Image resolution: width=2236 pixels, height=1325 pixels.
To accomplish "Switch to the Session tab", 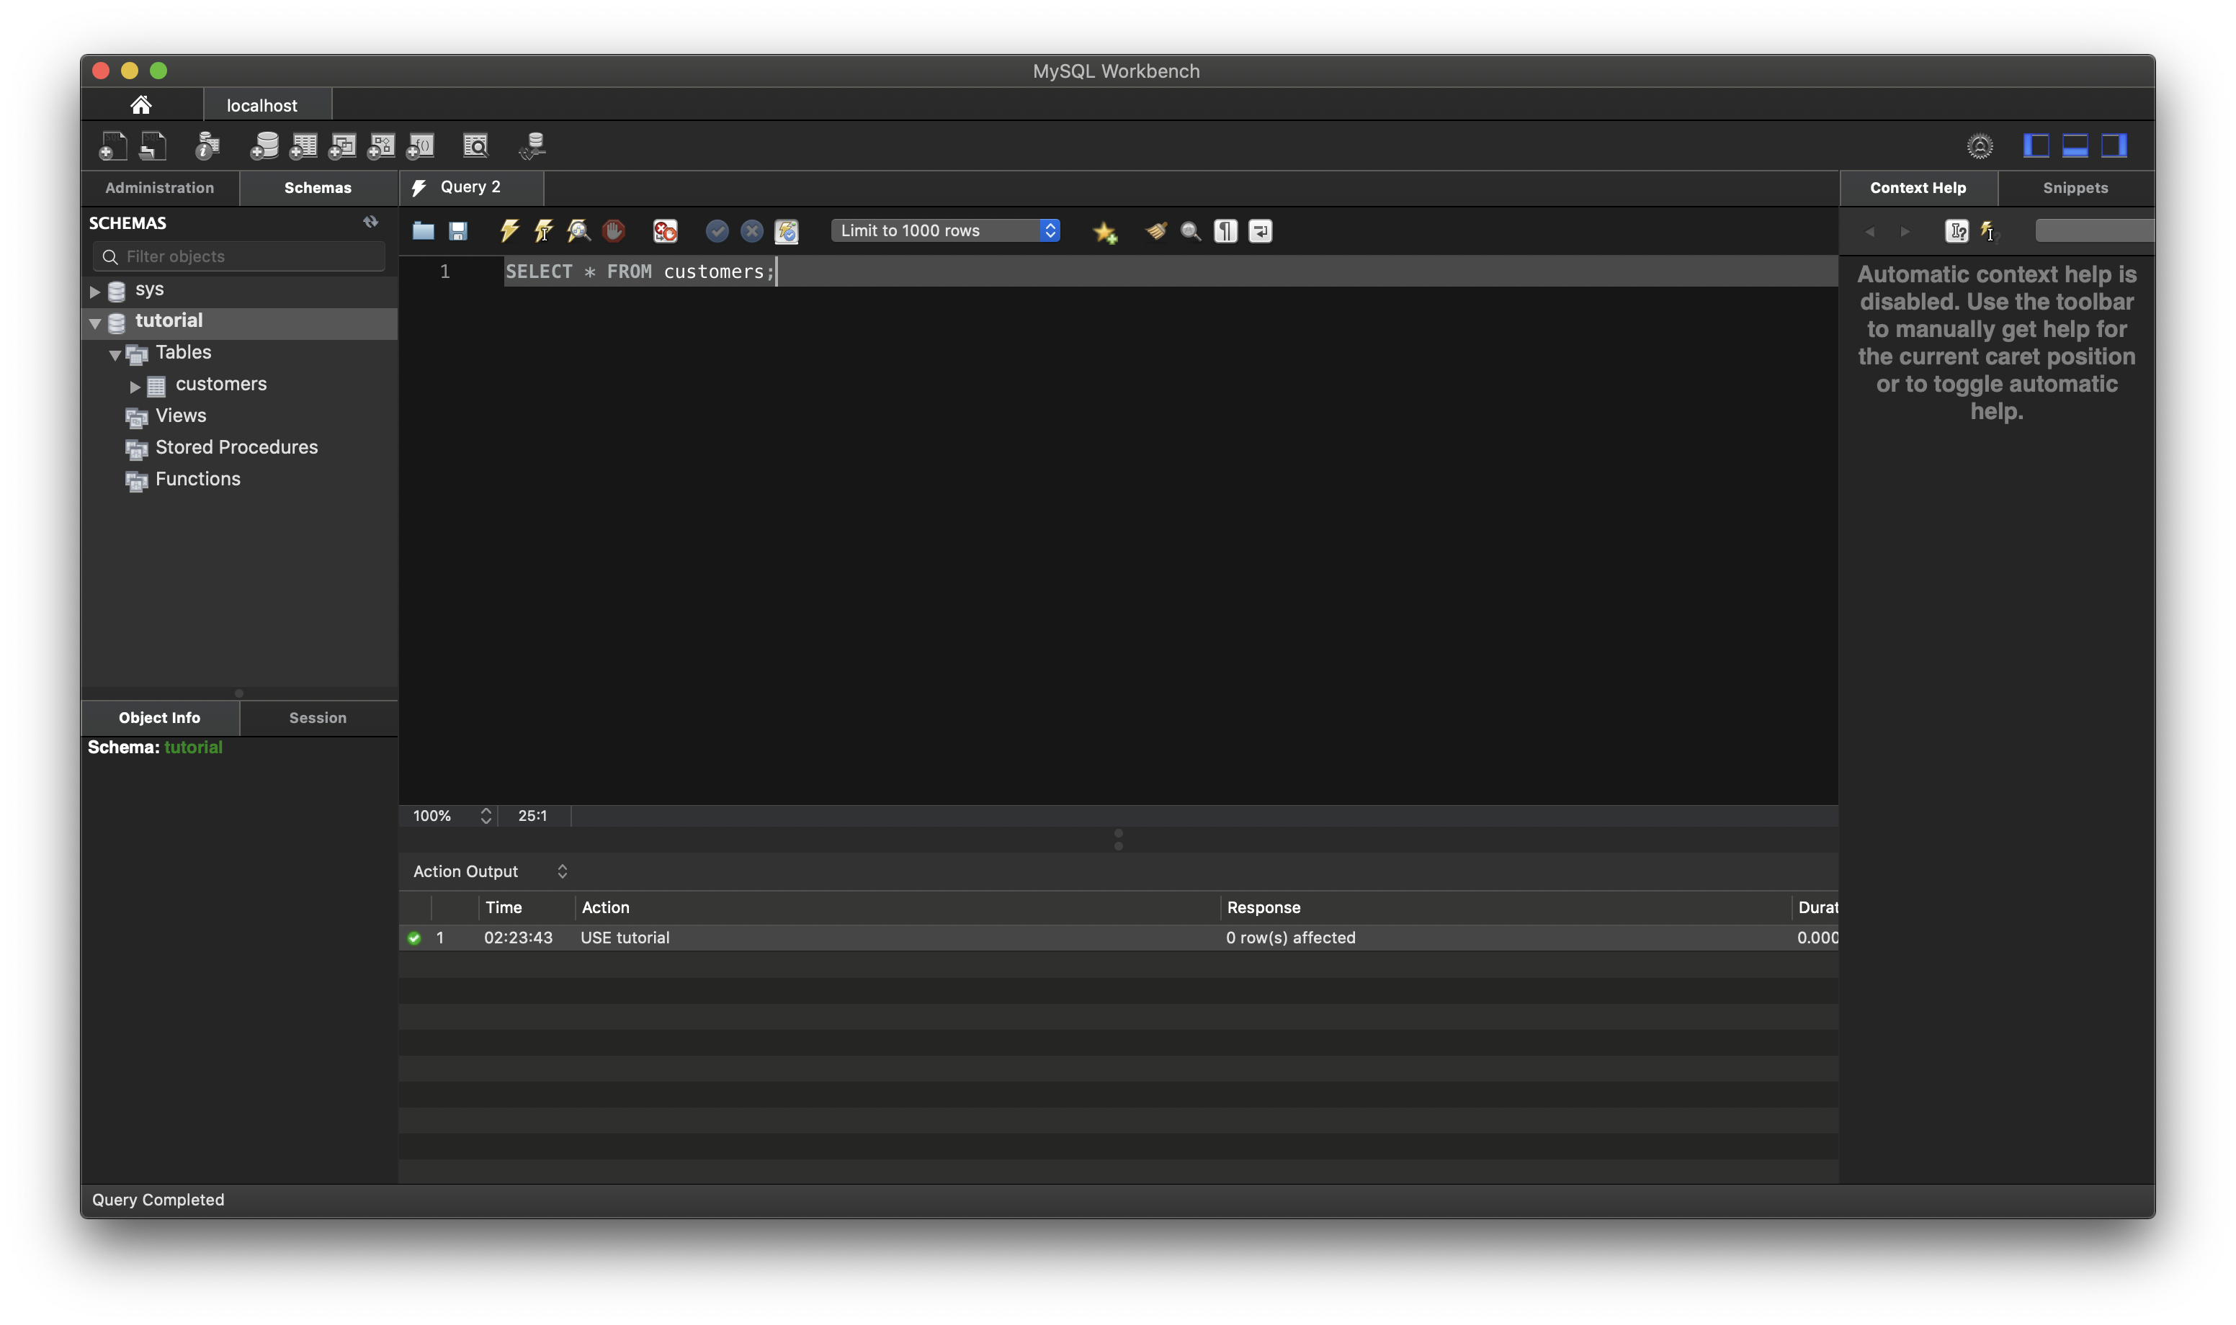I will pos(317,718).
